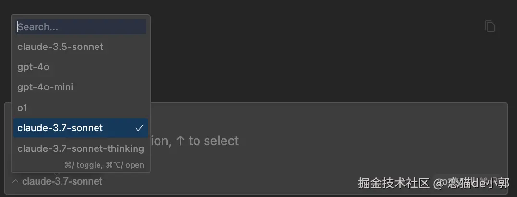Select the claude-3.5-sonnet model
The height and width of the screenshot is (197, 517).
coord(61,47)
